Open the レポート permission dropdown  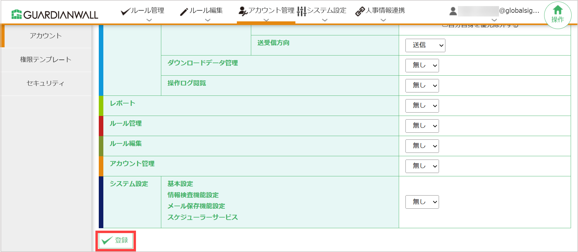(422, 106)
